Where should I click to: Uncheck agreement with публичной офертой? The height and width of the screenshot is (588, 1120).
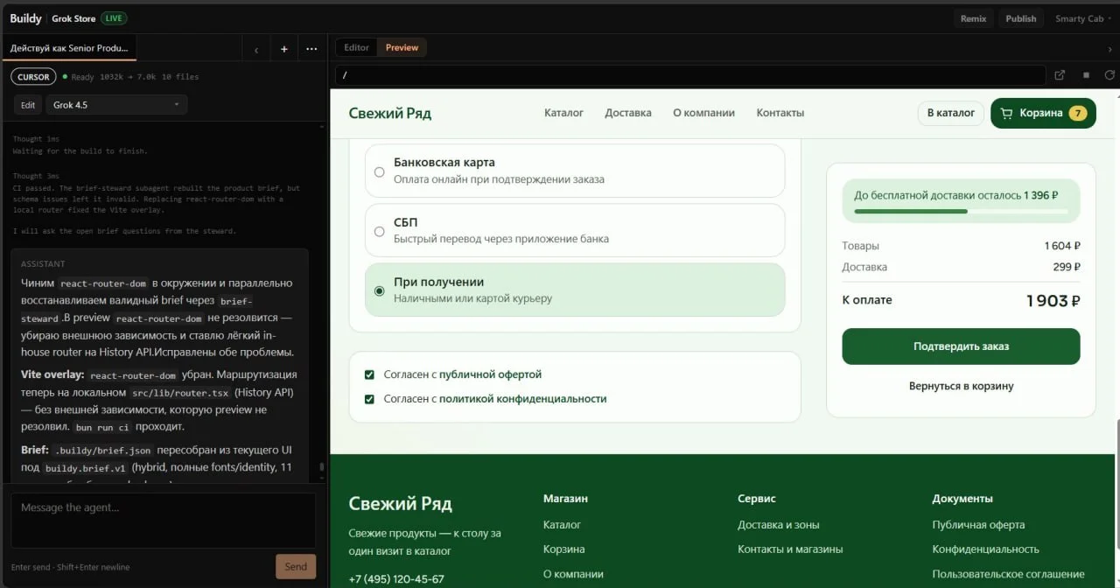point(369,374)
